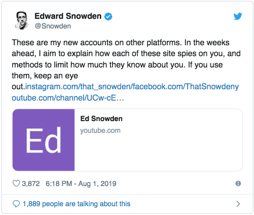The height and width of the screenshot is (215, 254).
Task: Open the Ed Snowden card title
Action: click(101, 119)
